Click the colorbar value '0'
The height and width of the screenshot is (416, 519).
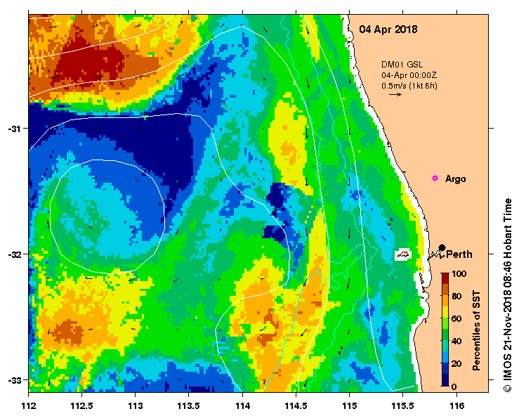(454, 386)
